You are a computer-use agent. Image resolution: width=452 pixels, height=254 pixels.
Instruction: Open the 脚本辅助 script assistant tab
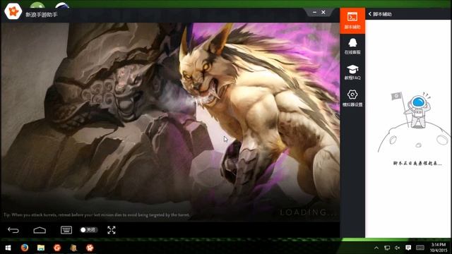[x=352, y=20]
